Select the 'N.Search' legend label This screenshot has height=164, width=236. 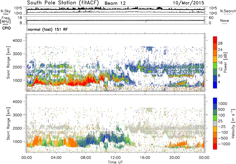click(228, 11)
